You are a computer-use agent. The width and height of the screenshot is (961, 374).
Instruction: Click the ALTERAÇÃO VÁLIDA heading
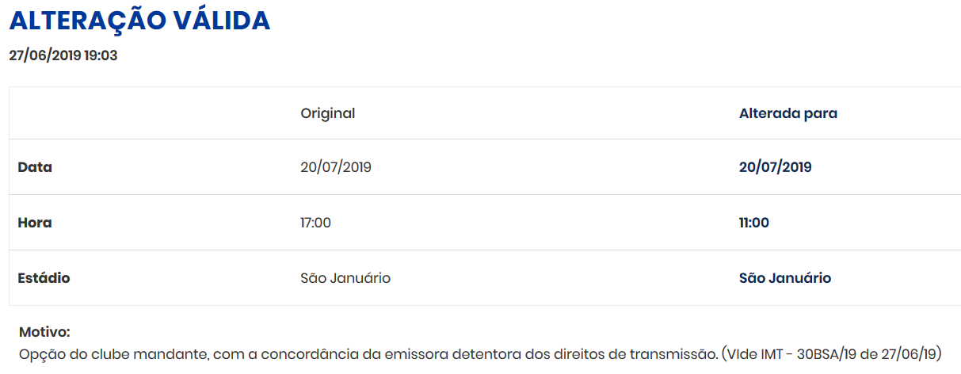click(x=139, y=21)
